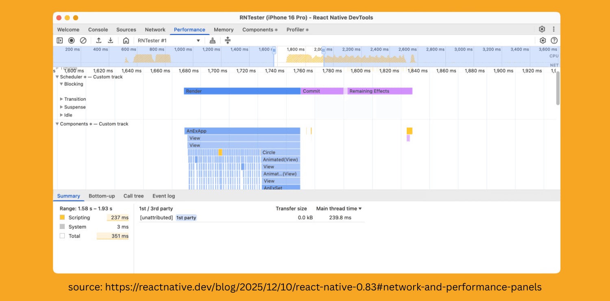This screenshot has width=610, height=301.
Task: Click the Scripting color legend square
Action: click(62, 217)
